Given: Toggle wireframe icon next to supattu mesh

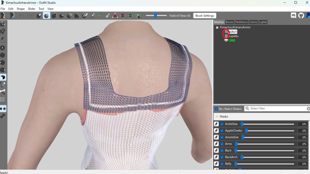Looking at the screenshot, I should [226, 36].
